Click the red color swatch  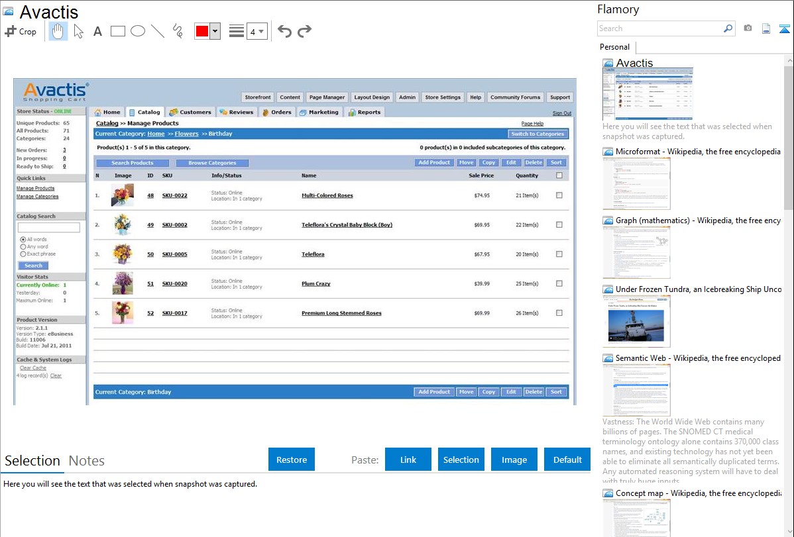202,32
